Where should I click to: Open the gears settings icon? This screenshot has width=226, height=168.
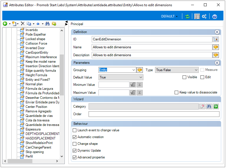[204, 16]
